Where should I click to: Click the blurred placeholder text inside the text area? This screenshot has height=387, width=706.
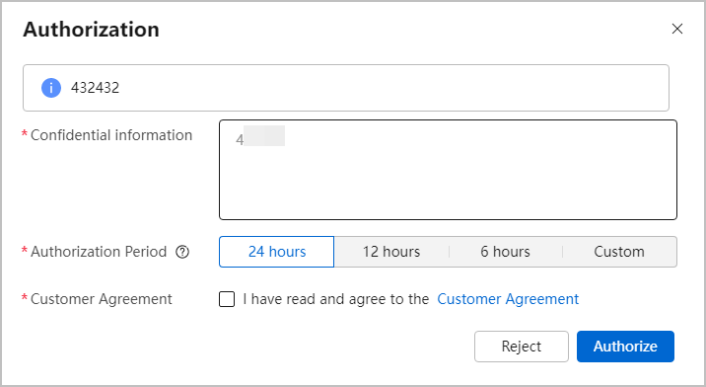pyautogui.click(x=260, y=136)
